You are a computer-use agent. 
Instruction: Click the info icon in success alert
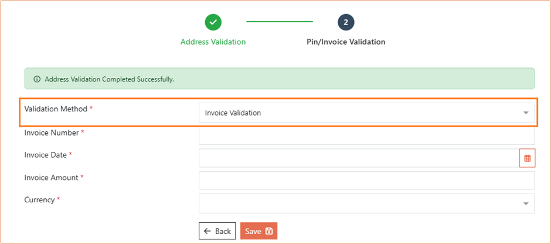click(x=37, y=79)
